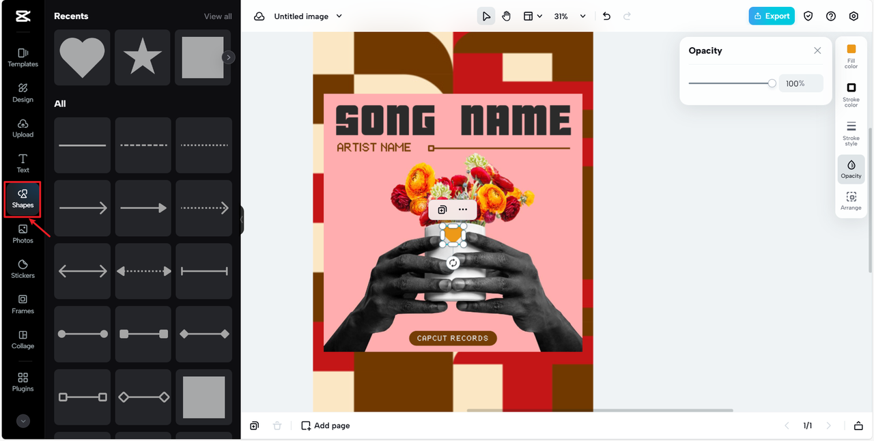Add the dotted line shape
Screen dimensions: 874x441
coord(203,145)
